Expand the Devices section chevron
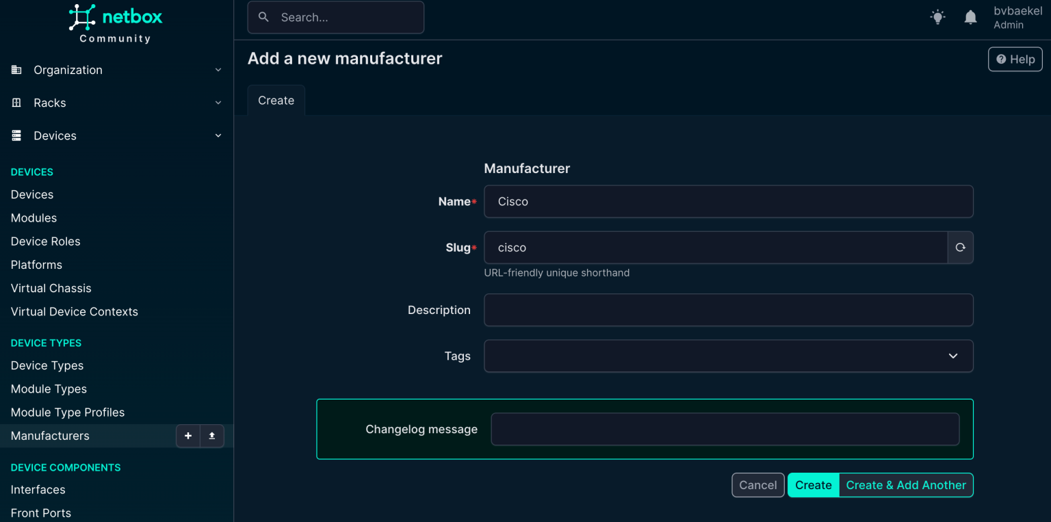The height and width of the screenshot is (522, 1051). coord(218,135)
